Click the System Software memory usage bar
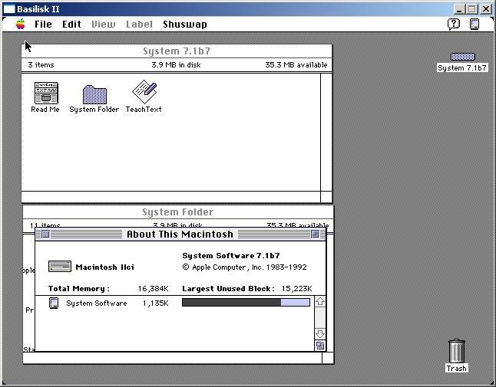 246,303
